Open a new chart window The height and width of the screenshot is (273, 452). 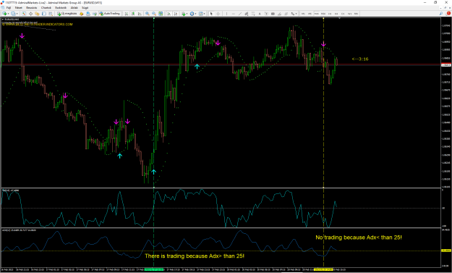[4, 14]
